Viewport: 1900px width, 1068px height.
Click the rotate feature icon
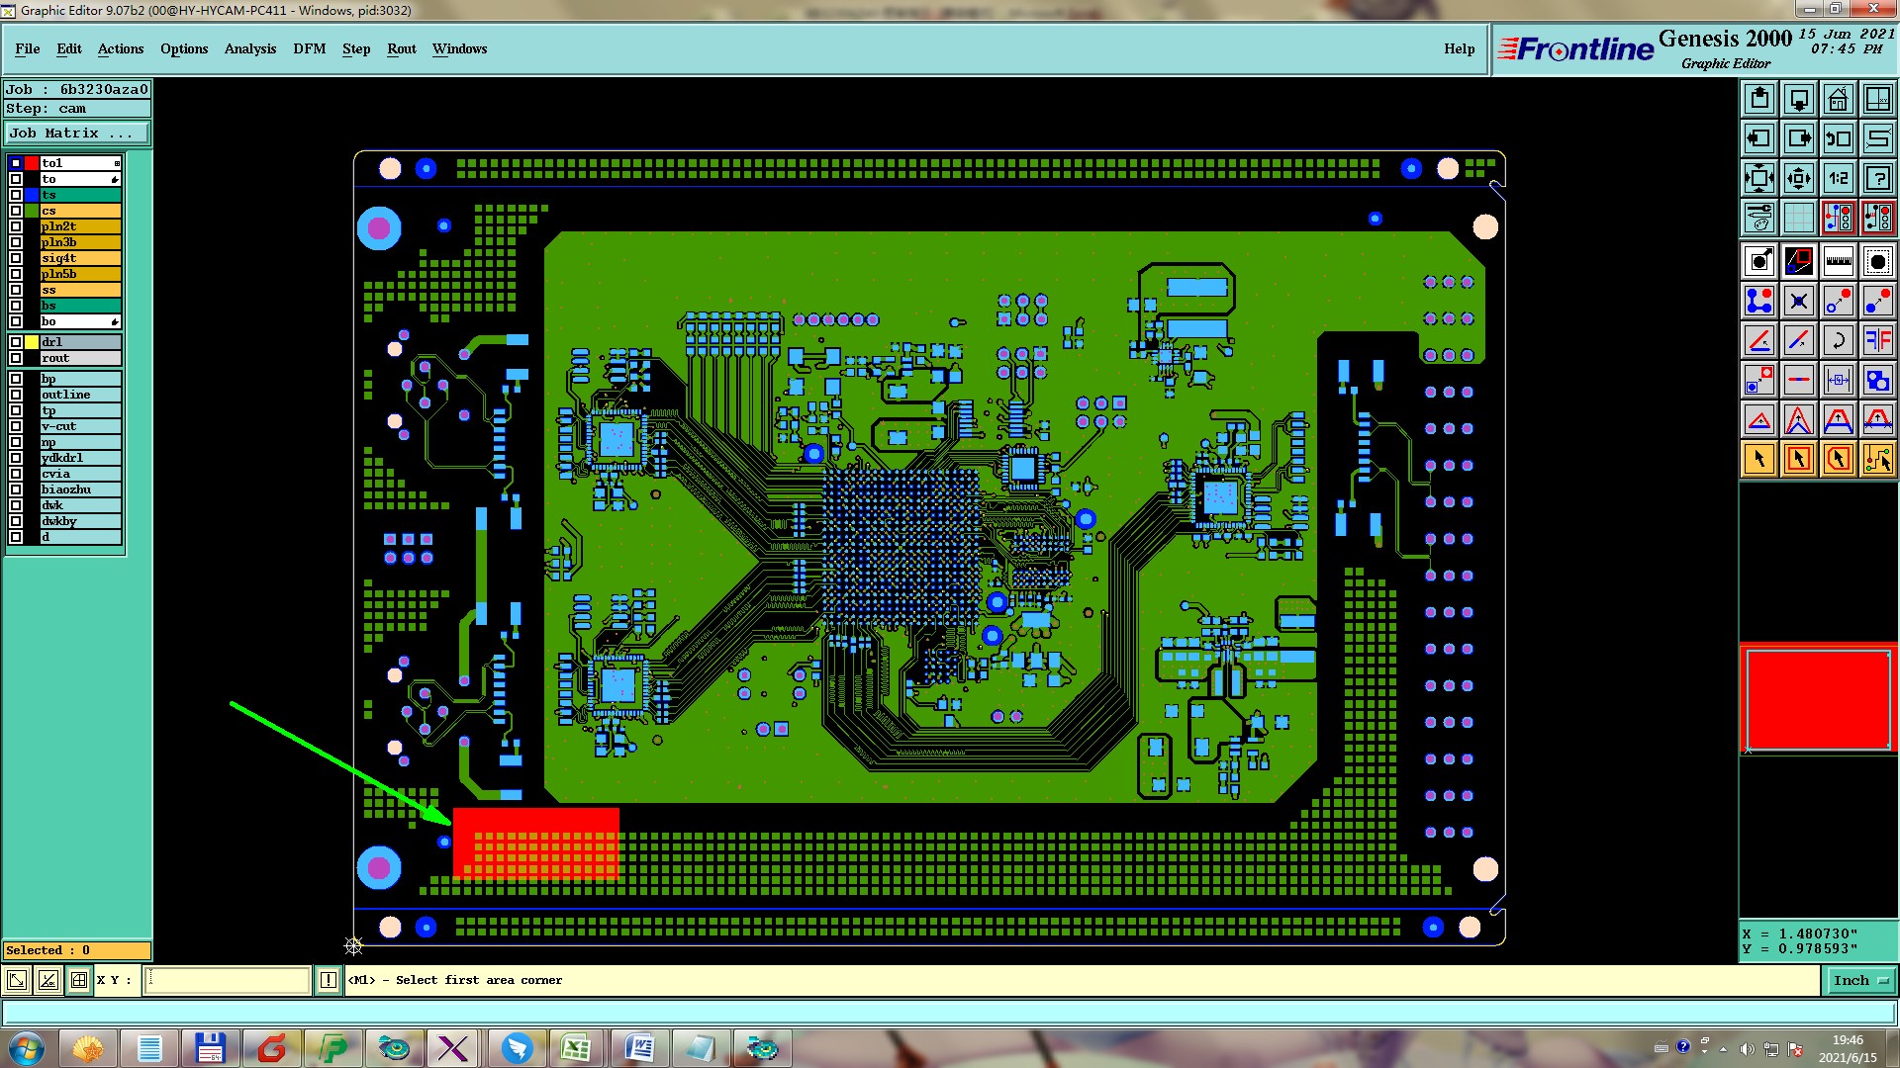pyautogui.click(x=1838, y=340)
